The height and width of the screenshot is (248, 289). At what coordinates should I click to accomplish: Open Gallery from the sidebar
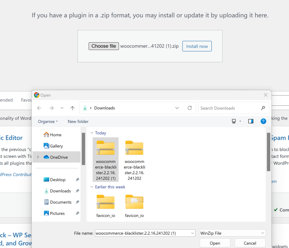coord(56,146)
